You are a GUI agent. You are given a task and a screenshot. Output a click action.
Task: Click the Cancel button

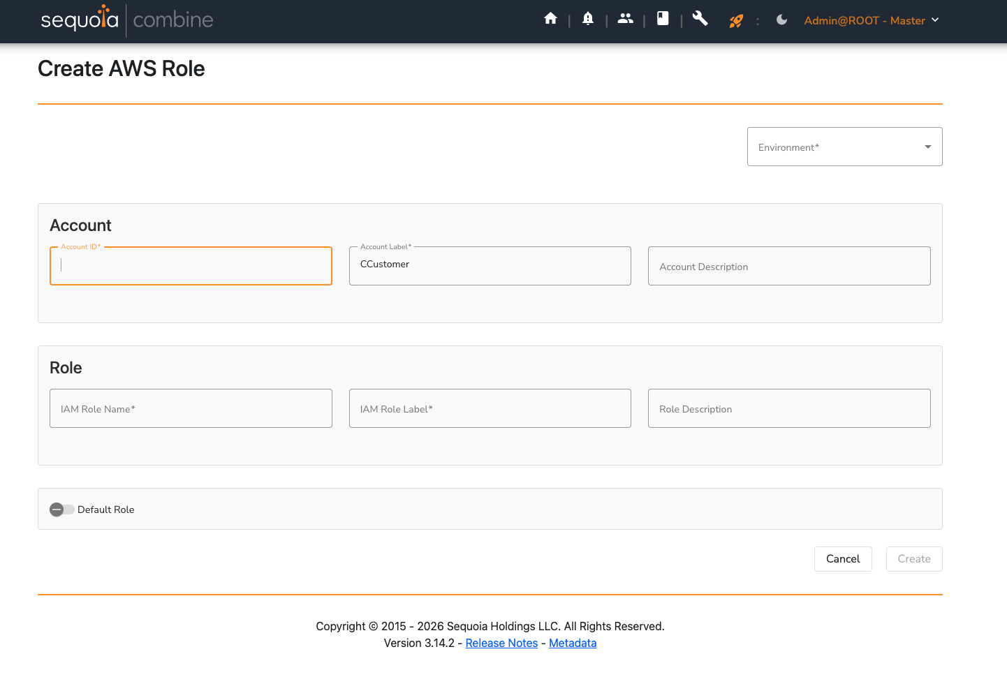click(x=843, y=559)
